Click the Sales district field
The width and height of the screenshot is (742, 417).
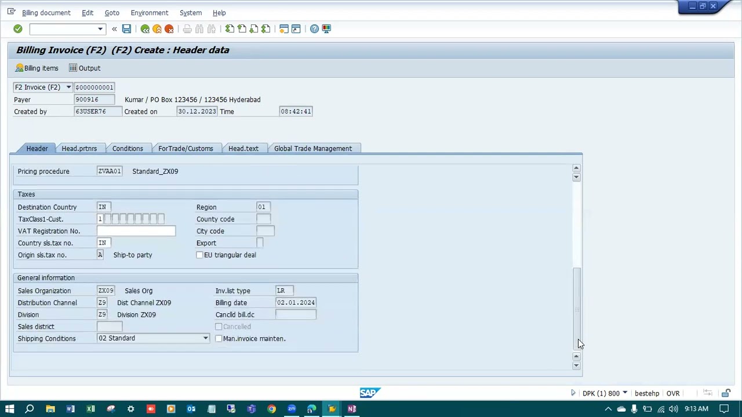(x=110, y=327)
